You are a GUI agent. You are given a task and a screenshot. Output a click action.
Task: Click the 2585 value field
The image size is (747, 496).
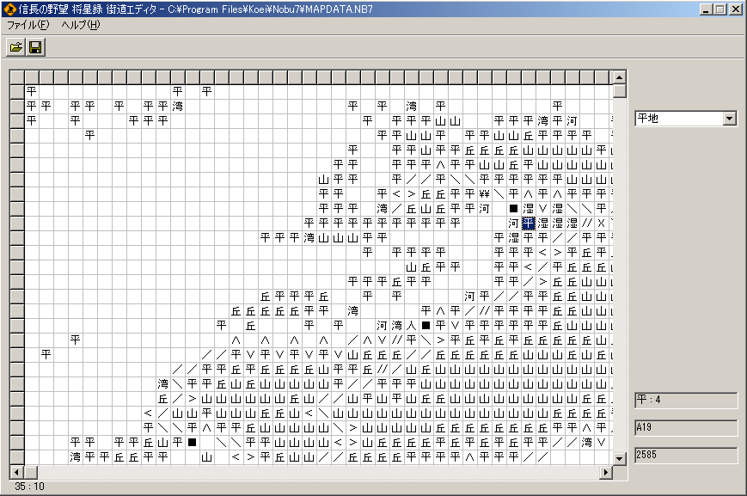point(686,456)
